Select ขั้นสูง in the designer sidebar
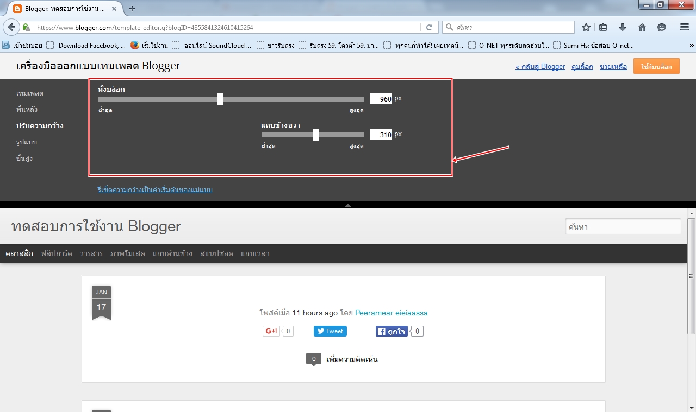 [x=24, y=159]
